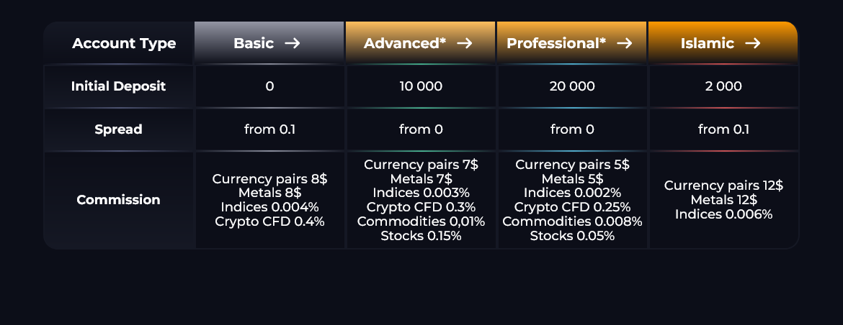The height and width of the screenshot is (325, 843).
Task: Click the 2 000 Islamic deposit value
Action: click(x=723, y=86)
